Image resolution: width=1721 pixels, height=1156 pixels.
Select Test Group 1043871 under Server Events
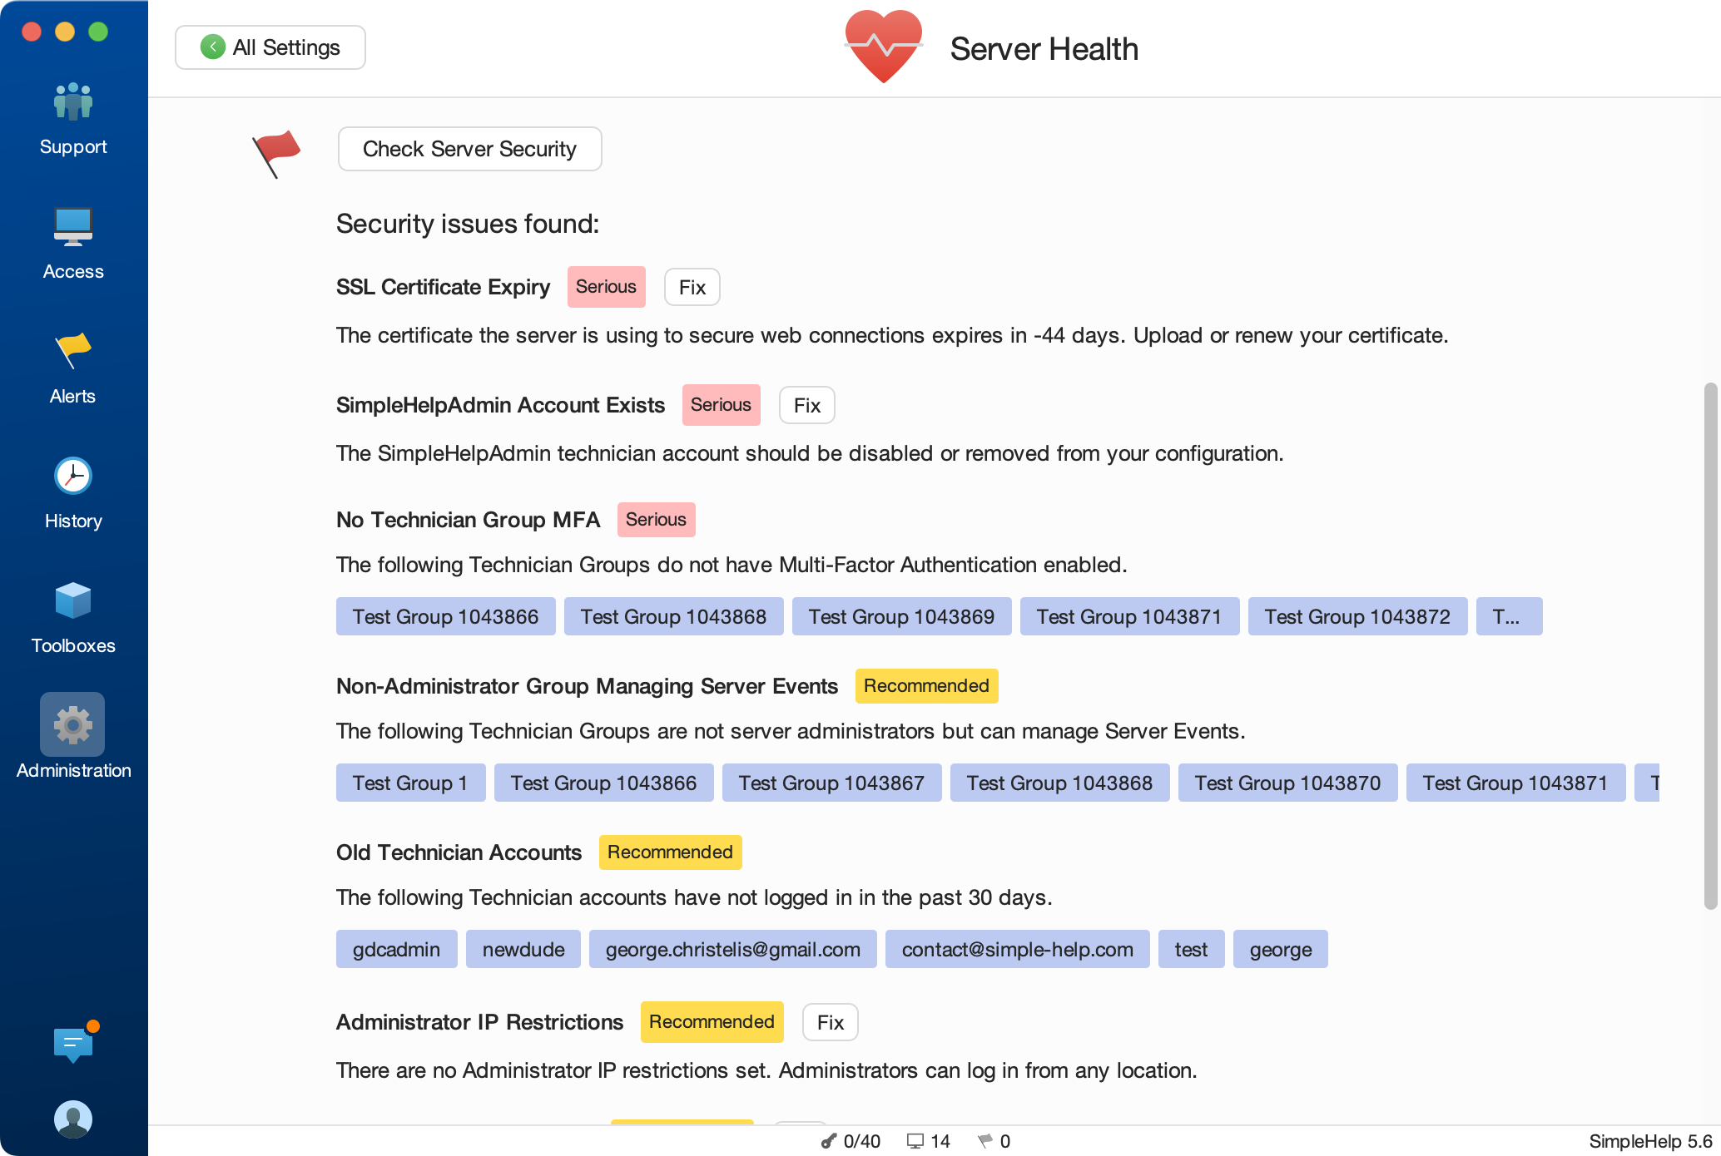pyautogui.click(x=1516, y=783)
